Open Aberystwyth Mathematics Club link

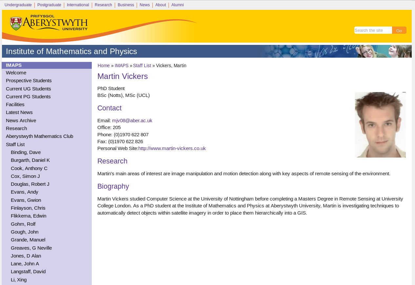40,136
